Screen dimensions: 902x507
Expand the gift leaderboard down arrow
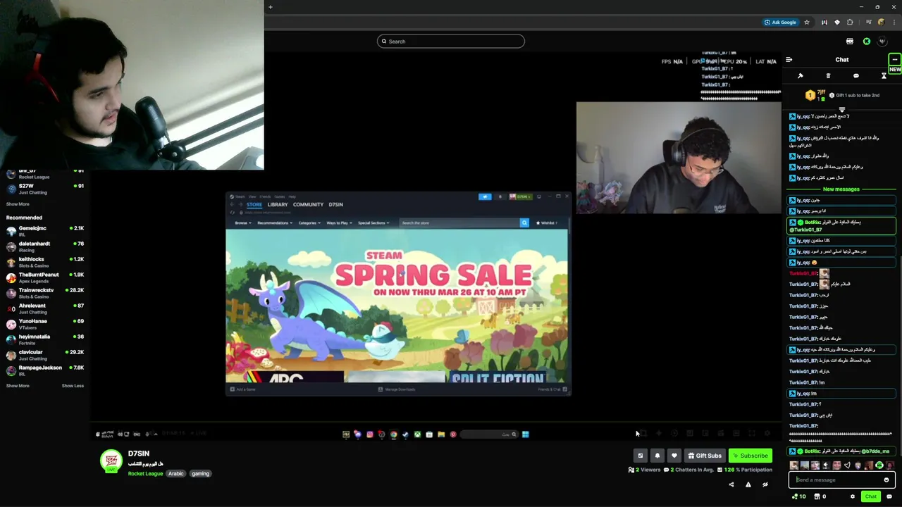tap(841, 110)
